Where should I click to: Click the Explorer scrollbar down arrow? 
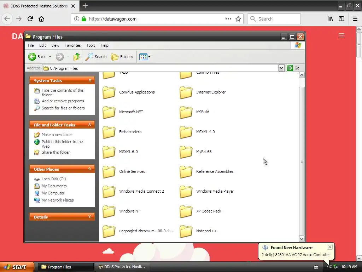point(302,239)
